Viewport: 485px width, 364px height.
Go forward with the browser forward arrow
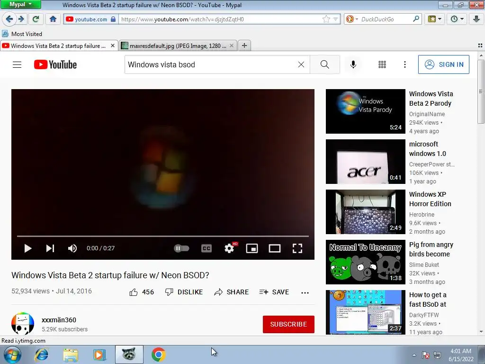[21, 19]
